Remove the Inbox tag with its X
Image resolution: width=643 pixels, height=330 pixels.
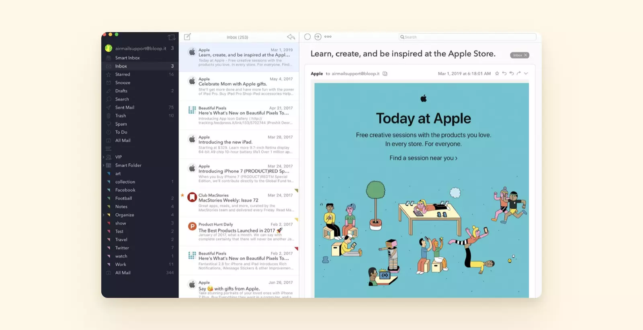(x=525, y=55)
